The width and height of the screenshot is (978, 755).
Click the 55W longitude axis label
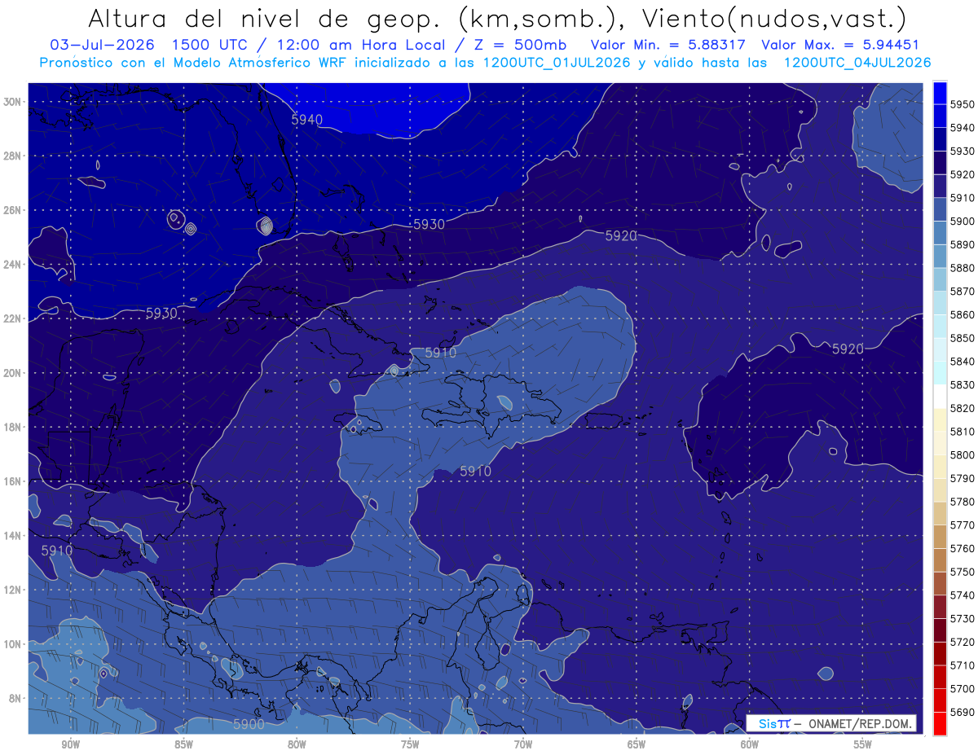[863, 744]
